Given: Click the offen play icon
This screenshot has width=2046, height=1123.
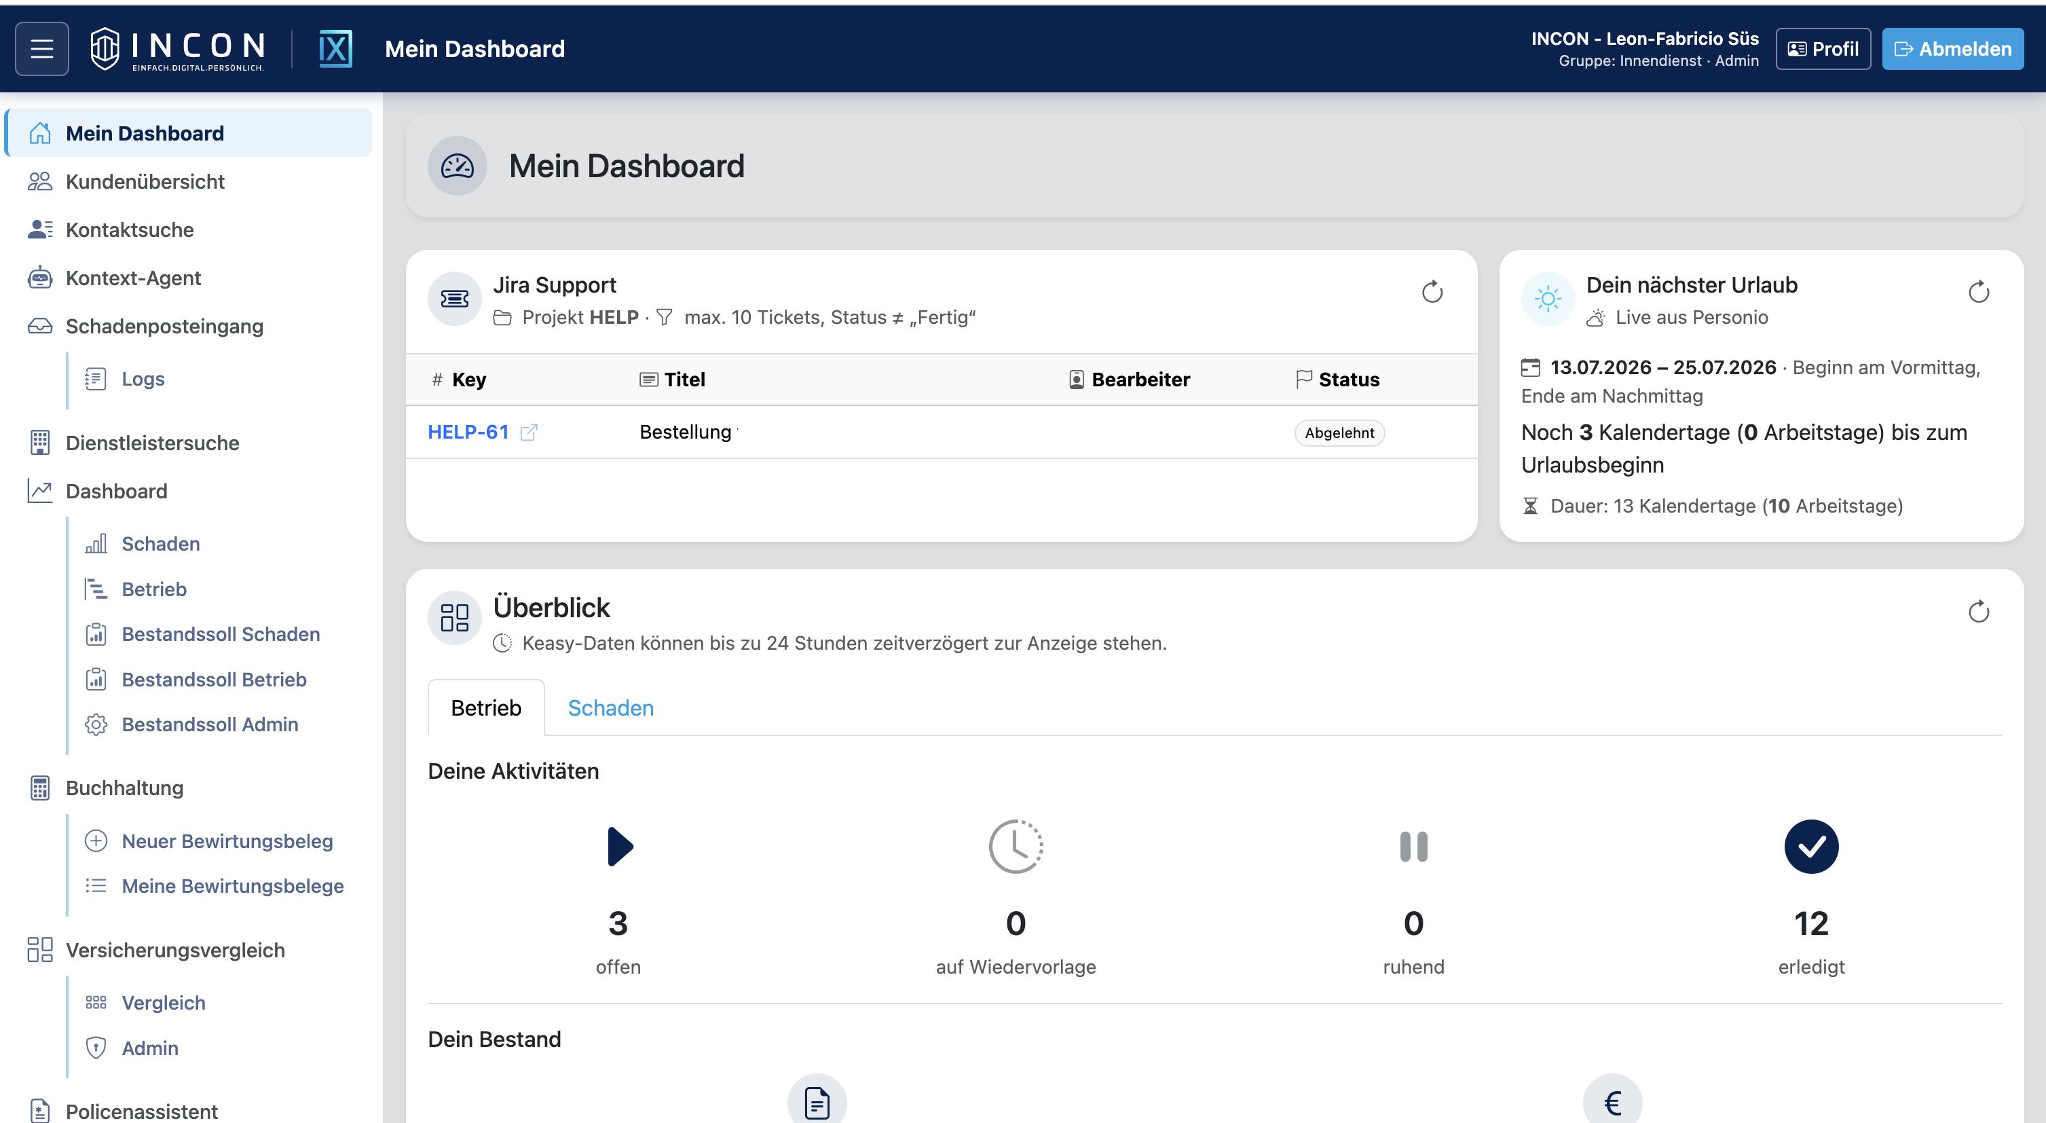Looking at the screenshot, I should coord(620,847).
